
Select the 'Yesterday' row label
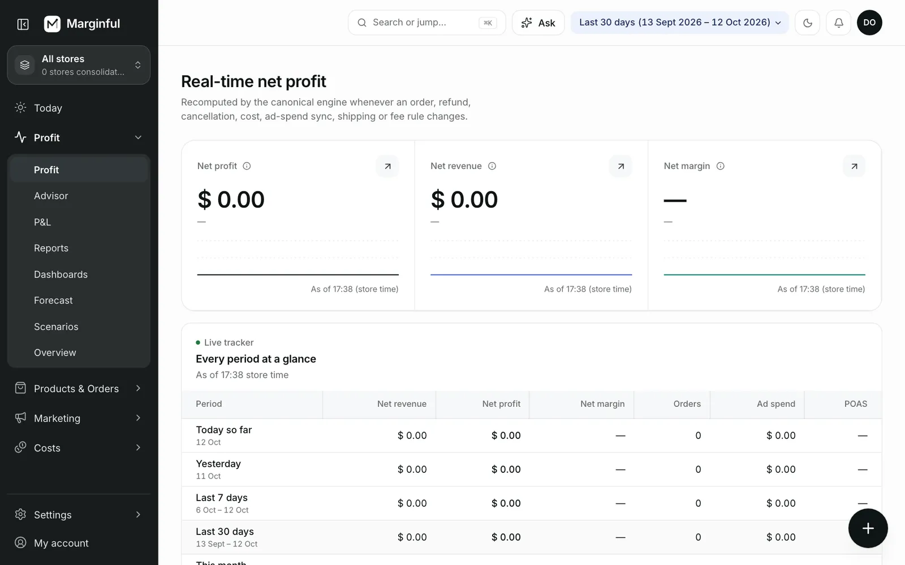coord(218,464)
